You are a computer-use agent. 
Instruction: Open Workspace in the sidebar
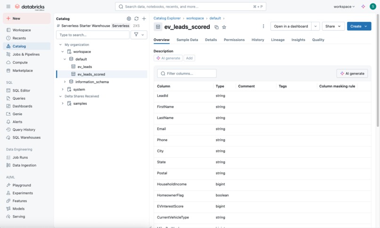point(27,30)
